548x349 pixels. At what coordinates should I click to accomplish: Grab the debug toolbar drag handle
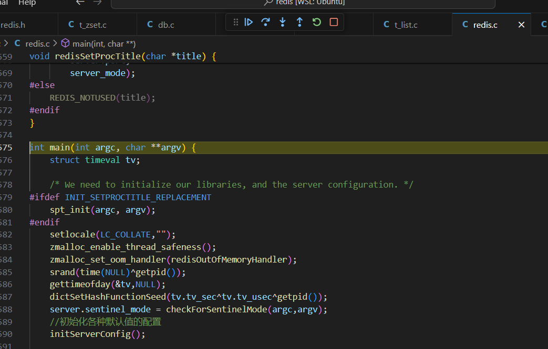click(x=235, y=22)
